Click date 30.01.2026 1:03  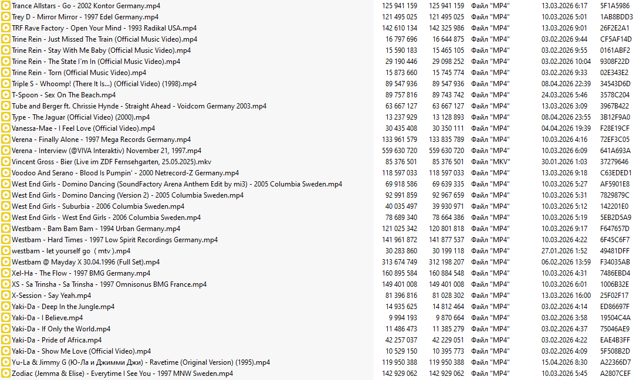pos(564,161)
